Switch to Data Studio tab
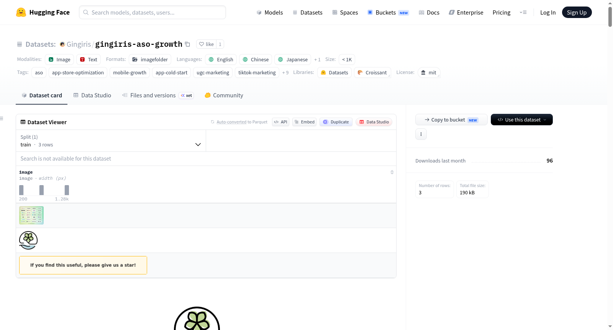 tap(92, 95)
